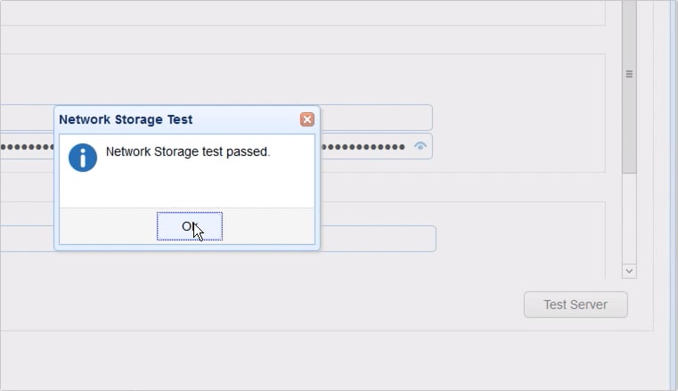Reveal the password with the eye icon

pyautogui.click(x=421, y=146)
